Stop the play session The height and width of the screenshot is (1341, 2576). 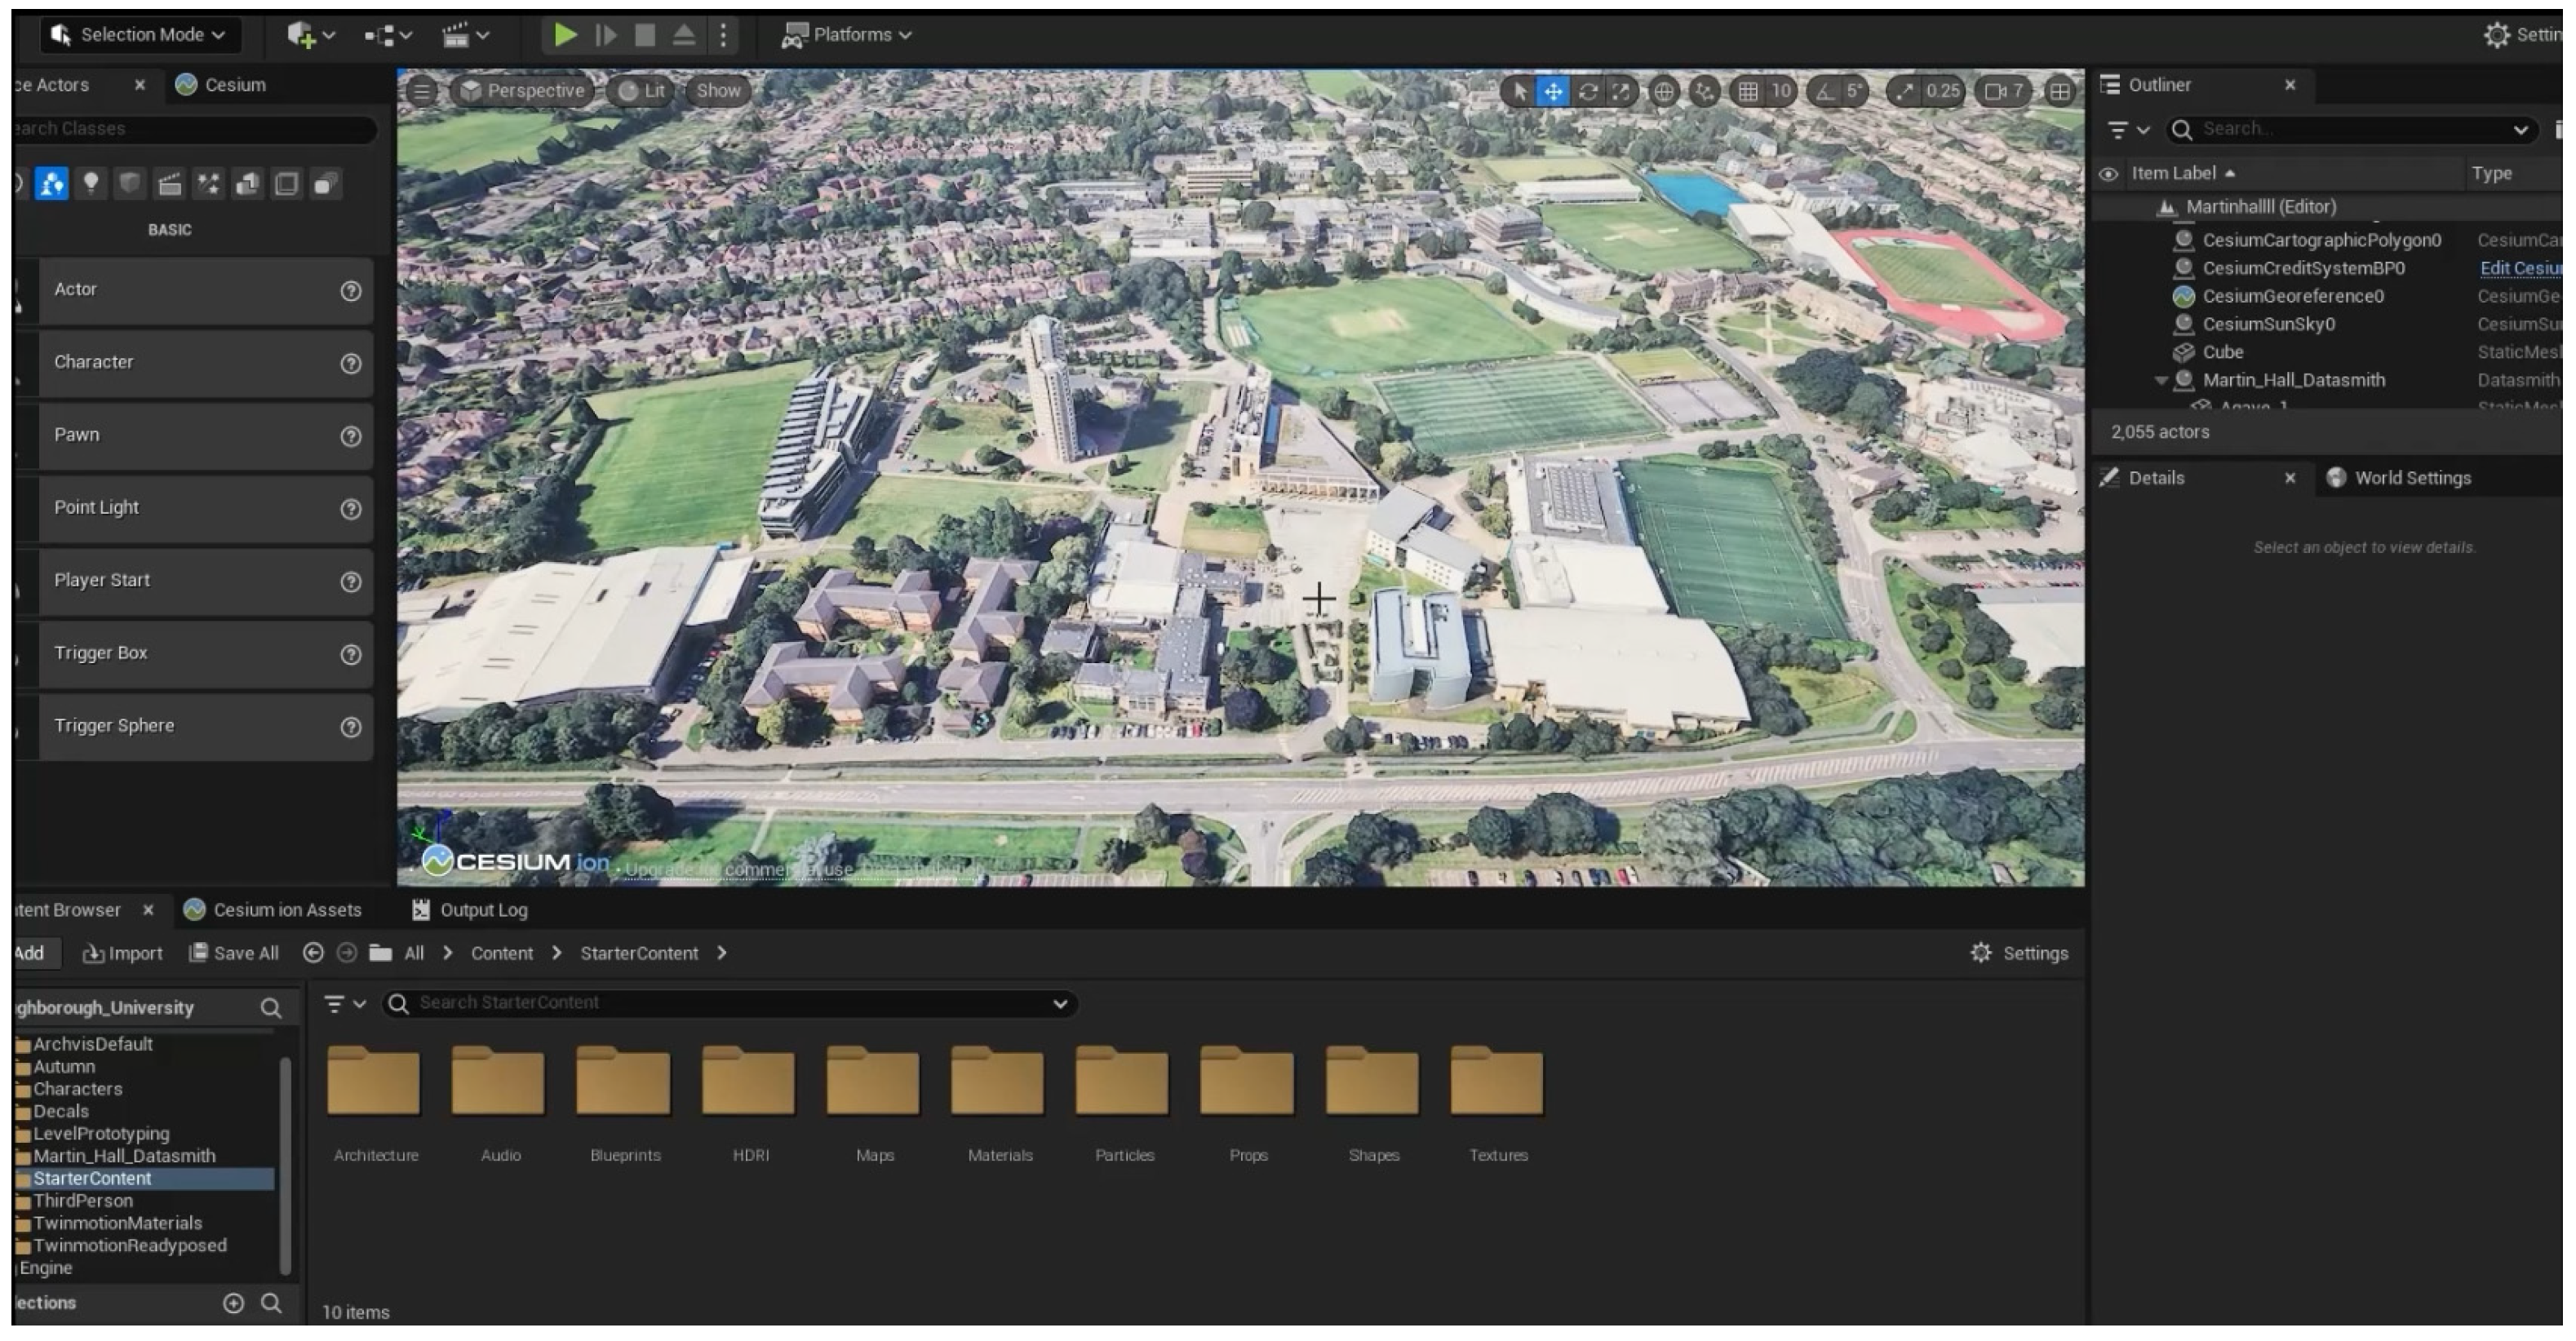click(x=645, y=35)
